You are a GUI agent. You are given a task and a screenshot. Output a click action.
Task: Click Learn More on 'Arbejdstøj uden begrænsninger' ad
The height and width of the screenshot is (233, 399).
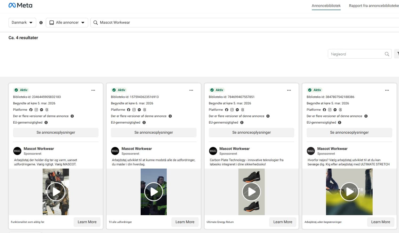point(381,222)
